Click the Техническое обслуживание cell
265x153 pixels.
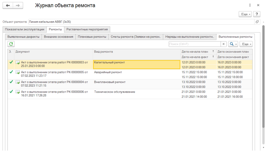(137, 94)
